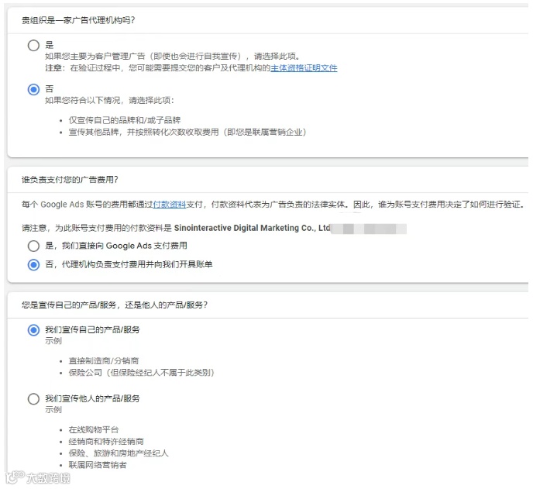
Task: Open the 主体资格证明文件 link
Action: 304,68
